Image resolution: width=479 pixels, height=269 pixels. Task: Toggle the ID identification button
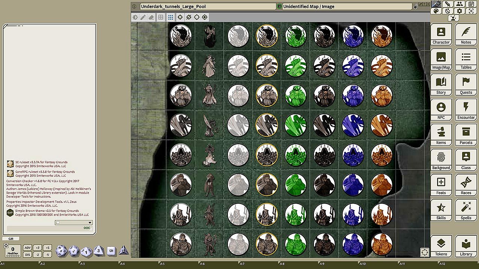click(279, 6)
